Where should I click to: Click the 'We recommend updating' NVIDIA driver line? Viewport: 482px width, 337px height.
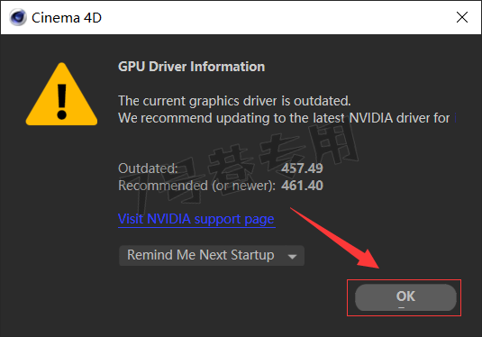pyautogui.click(x=284, y=118)
